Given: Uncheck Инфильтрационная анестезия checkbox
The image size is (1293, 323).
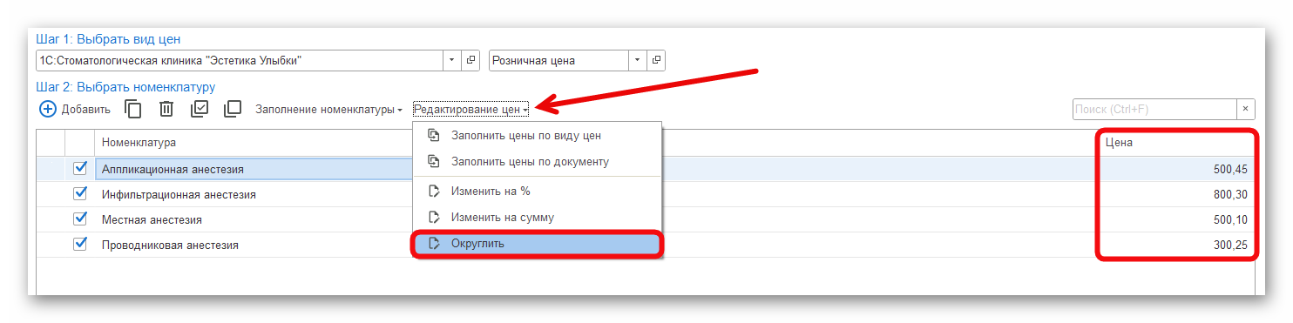Looking at the screenshot, I should pos(81,193).
